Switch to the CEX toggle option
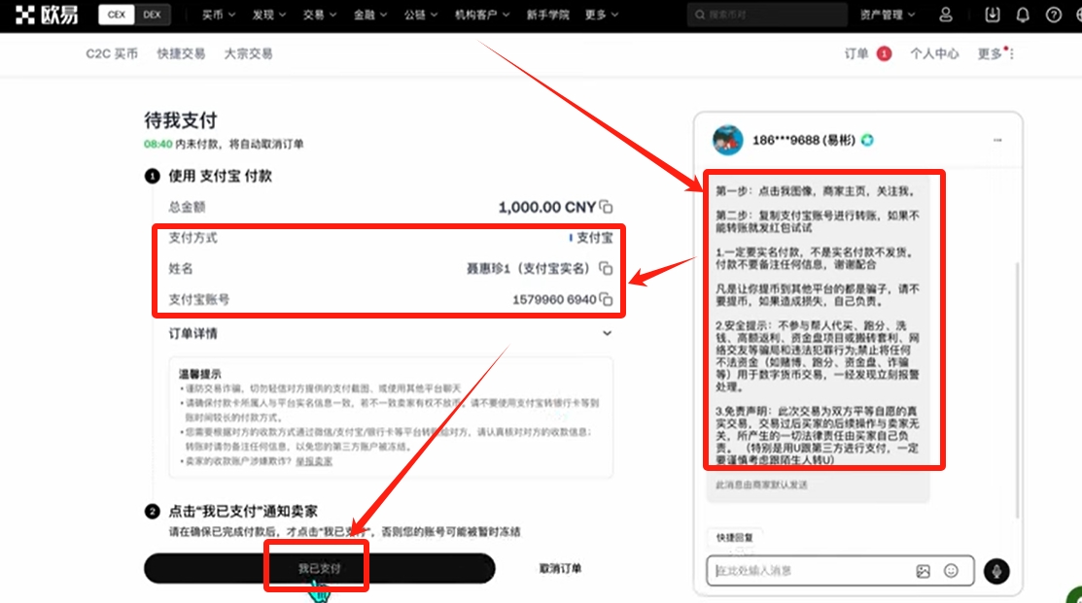1082x603 pixels. point(116,15)
